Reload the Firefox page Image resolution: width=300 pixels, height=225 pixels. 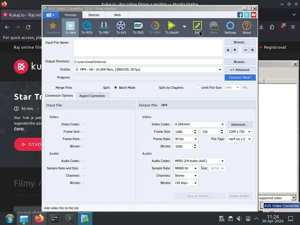pyautogui.click(x=28, y=27)
